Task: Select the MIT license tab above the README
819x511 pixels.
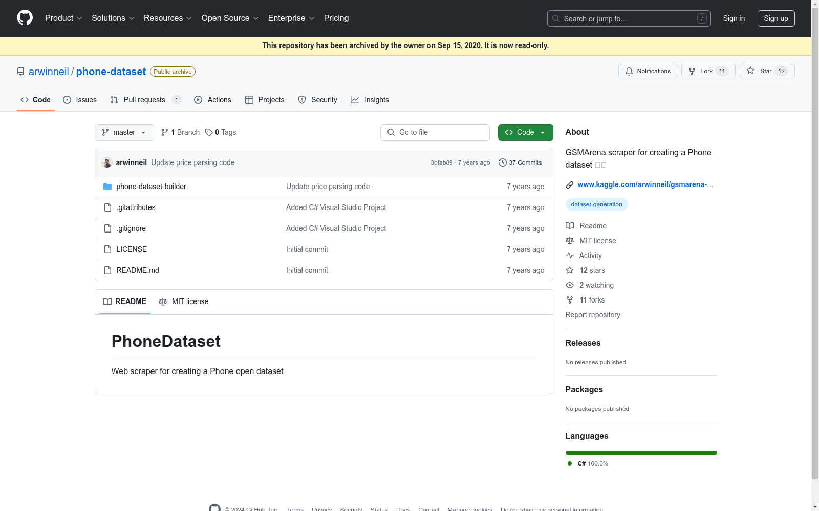Action: click(184, 301)
